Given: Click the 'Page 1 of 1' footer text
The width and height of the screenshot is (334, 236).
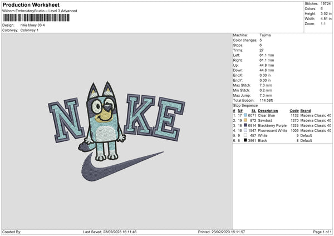Looking at the screenshot, I should pos(322,232).
